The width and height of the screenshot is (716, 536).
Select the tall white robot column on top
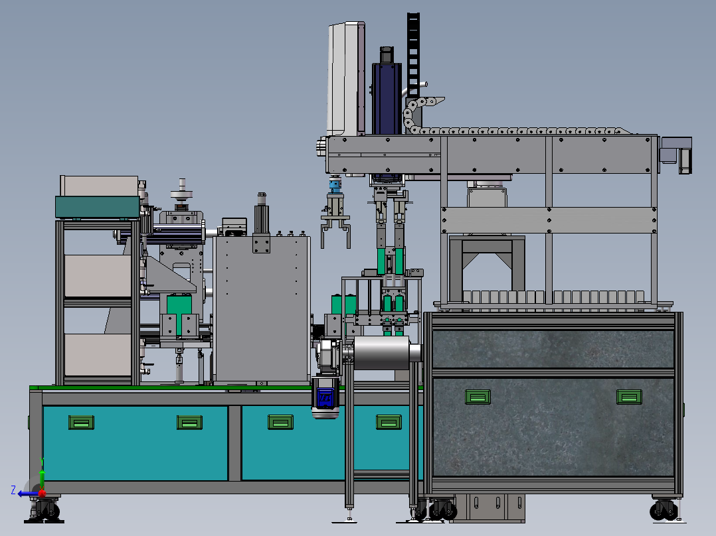tap(346, 78)
